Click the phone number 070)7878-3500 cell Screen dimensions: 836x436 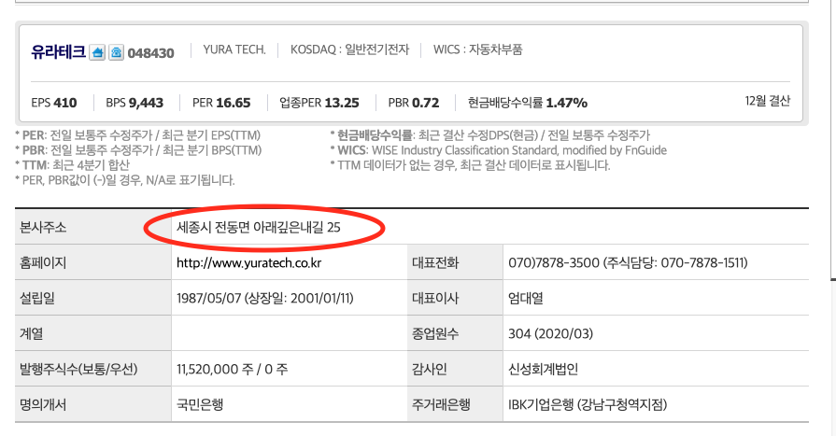click(656, 262)
